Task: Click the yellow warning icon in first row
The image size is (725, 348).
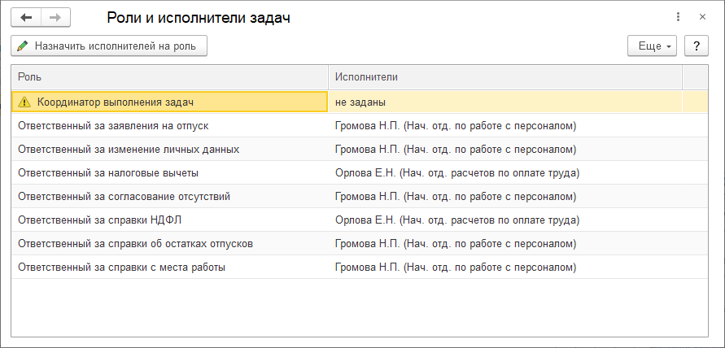Action: point(24,102)
